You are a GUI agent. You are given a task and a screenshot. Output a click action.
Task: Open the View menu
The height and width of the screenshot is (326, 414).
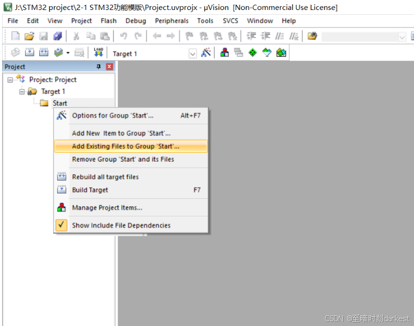(x=55, y=21)
